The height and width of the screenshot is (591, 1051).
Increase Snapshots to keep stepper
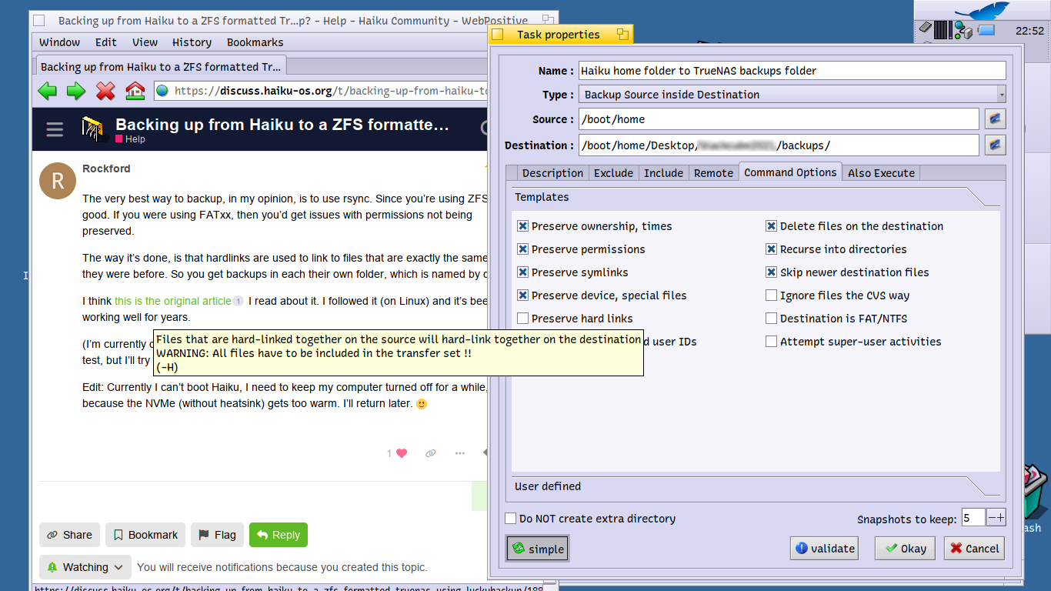1000,518
